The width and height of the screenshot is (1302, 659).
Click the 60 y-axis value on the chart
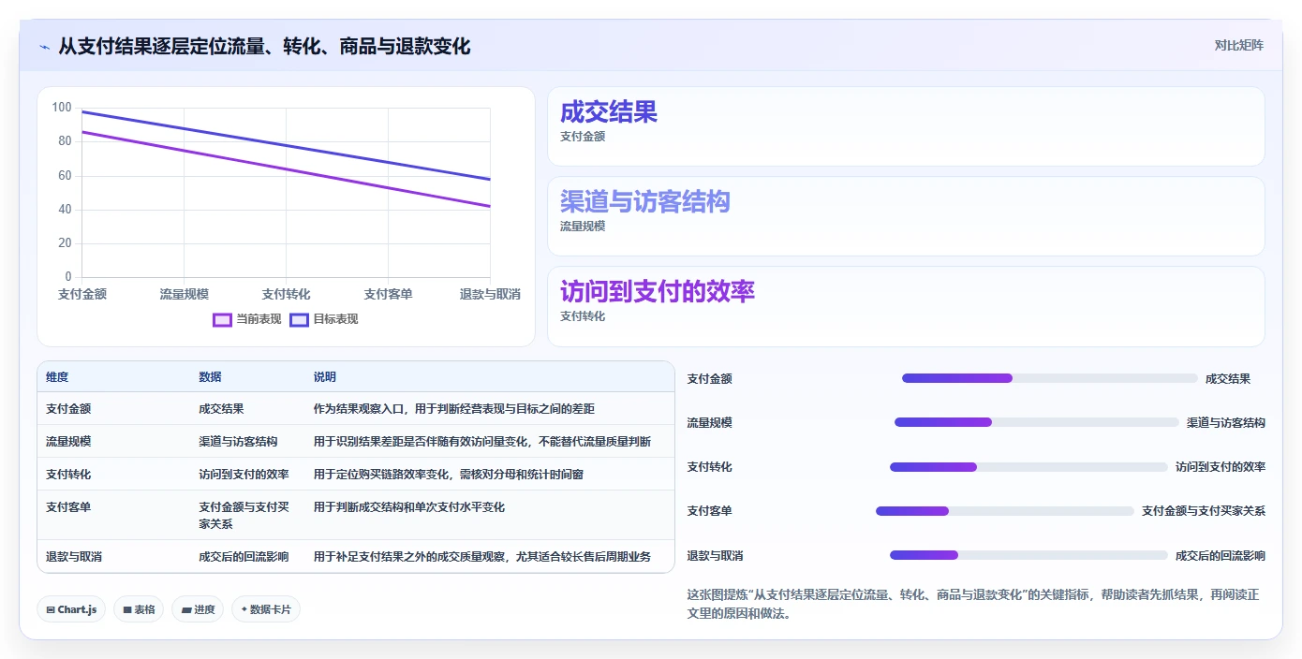click(65, 175)
